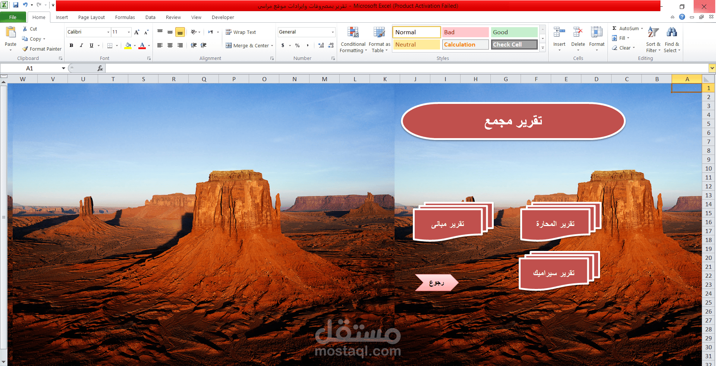Enable Wrap Text
Image resolution: width=716 pixels, height=366 pixels.
241,32
